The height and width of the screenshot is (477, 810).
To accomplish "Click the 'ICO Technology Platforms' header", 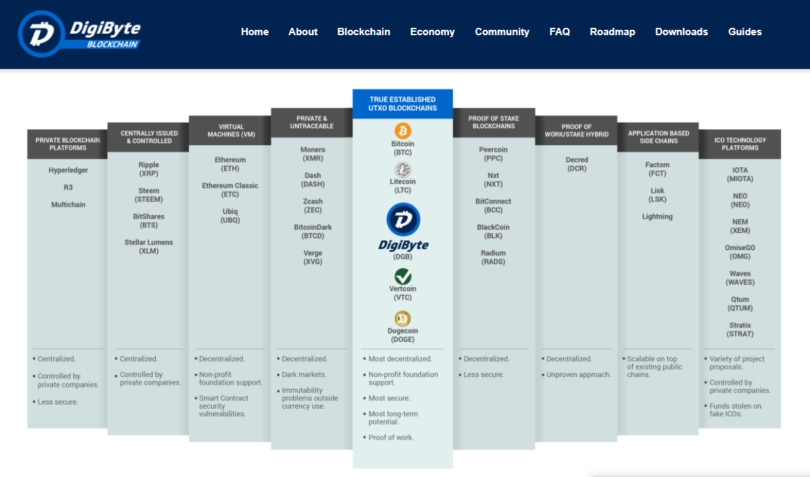I will (740, 144).
